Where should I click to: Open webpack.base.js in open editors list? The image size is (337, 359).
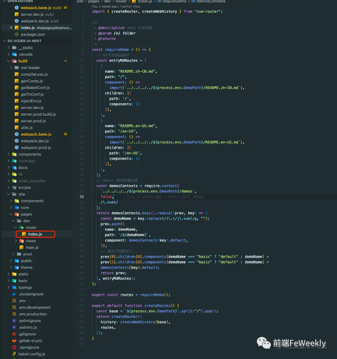click(x=36, y=8)
